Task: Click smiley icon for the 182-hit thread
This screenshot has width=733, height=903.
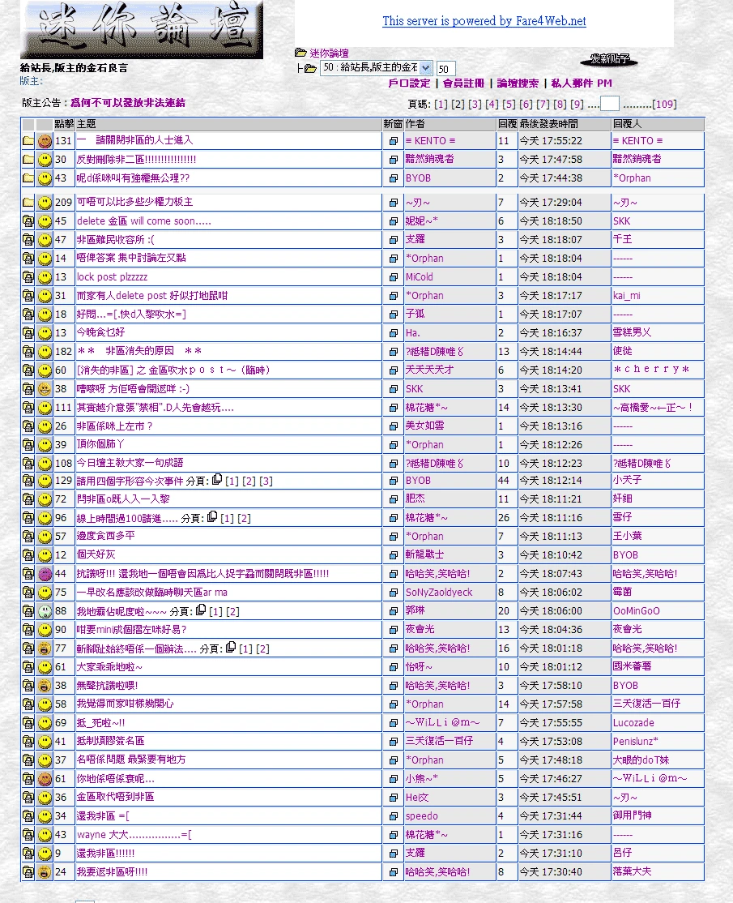Action: (x=45, y=351)
